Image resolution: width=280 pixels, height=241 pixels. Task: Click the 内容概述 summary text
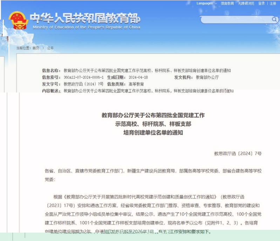click(149, 91)
